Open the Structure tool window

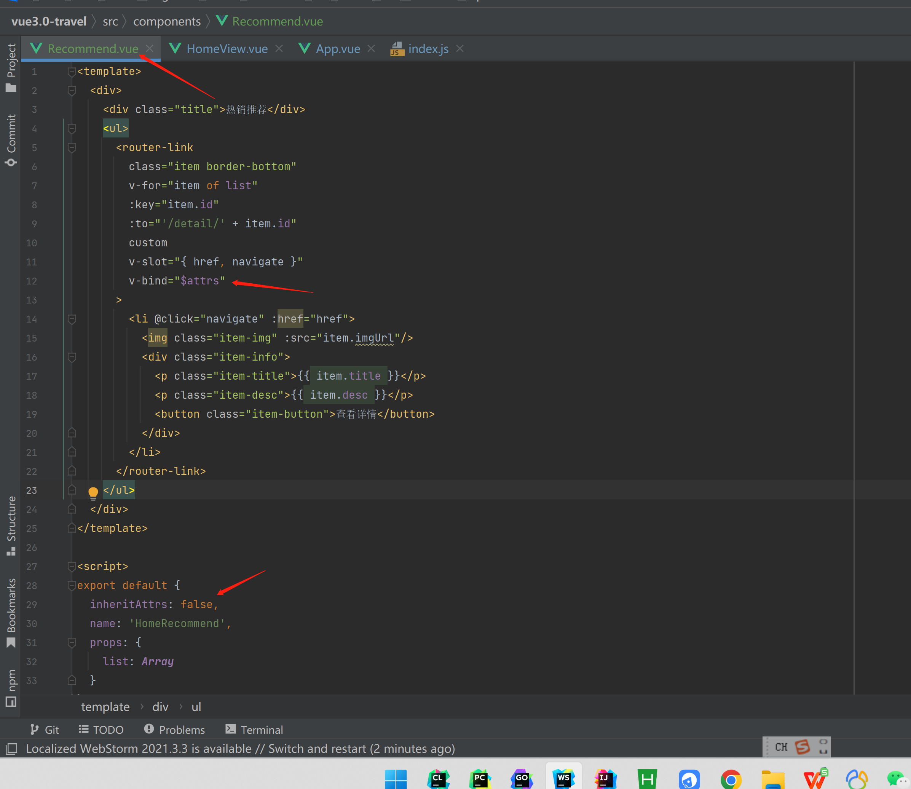pyautogui.click(x=11, y=526)
